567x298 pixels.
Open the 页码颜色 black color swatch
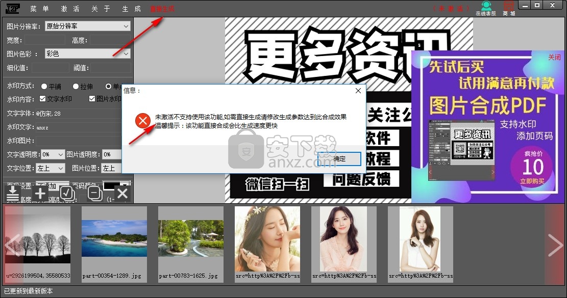click(116, 185)
